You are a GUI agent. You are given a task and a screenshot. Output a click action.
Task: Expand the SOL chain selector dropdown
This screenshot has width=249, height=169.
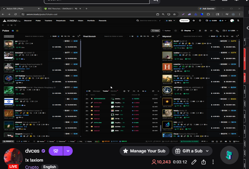pyautogui.click(x=170, y=21)
